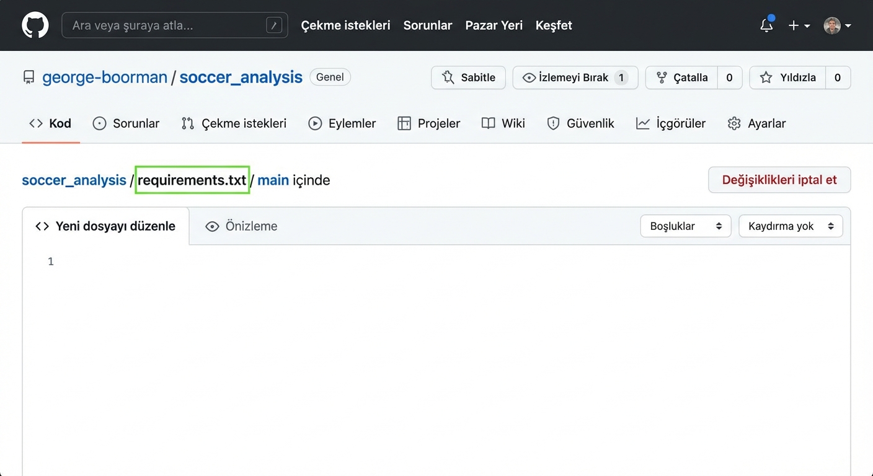Open Pazar Yeri from the top menu
This screenshot has height=476, width=873.
click(x=494, y=25)
